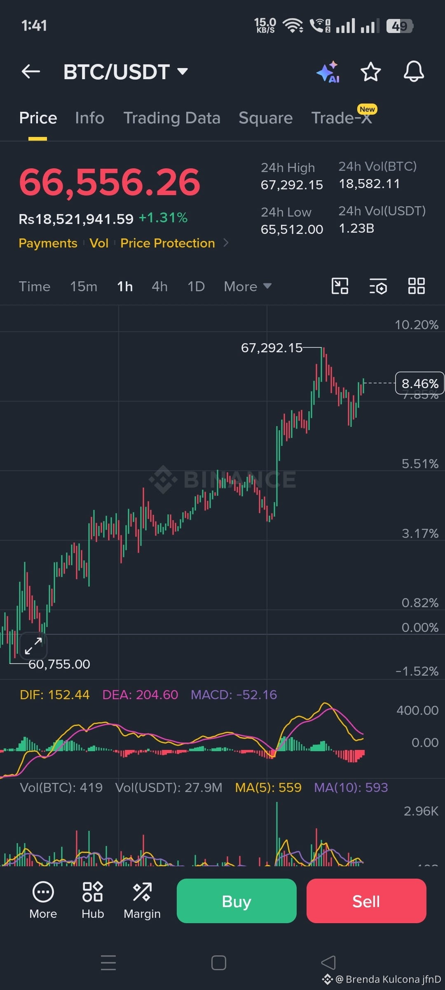Expand the More timeframes dropdown
The width and height of the screenshot is (445, 990).
tap(248, 286)
